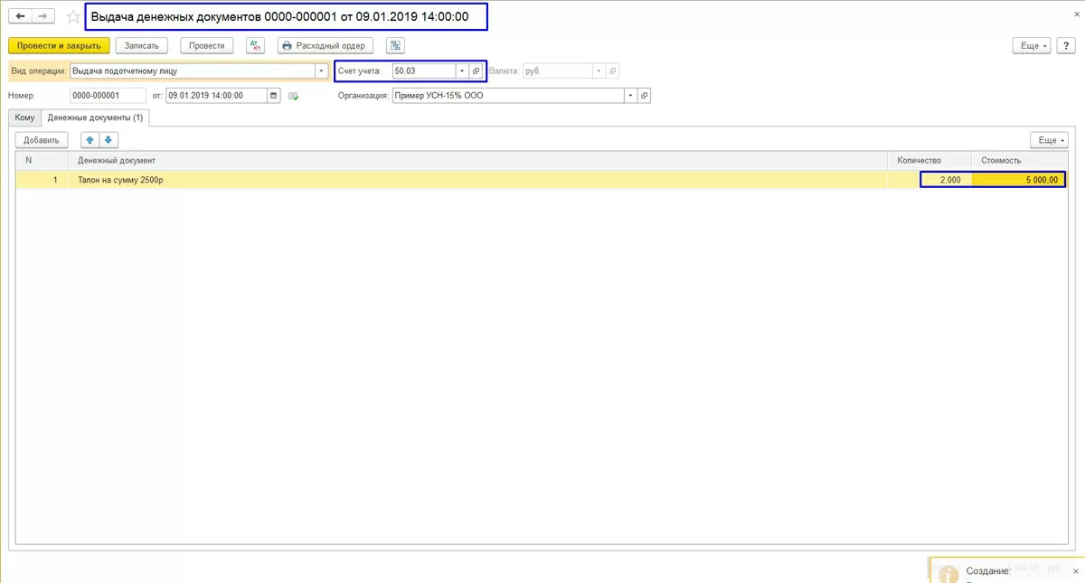This screenshot has width=1085, height=583.
Task: Add document to favorites with star
Action: point(73,16)
